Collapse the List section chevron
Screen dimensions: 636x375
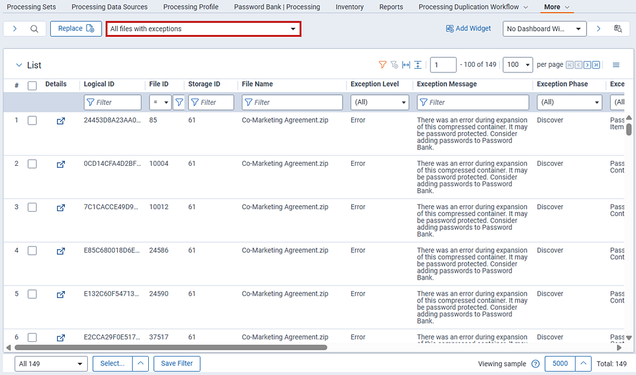18,65
